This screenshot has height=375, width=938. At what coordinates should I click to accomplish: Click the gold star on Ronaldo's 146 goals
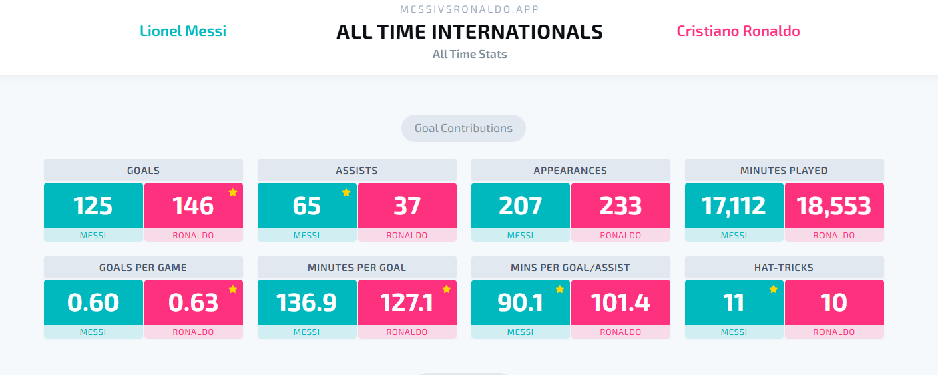coord(232,192)
